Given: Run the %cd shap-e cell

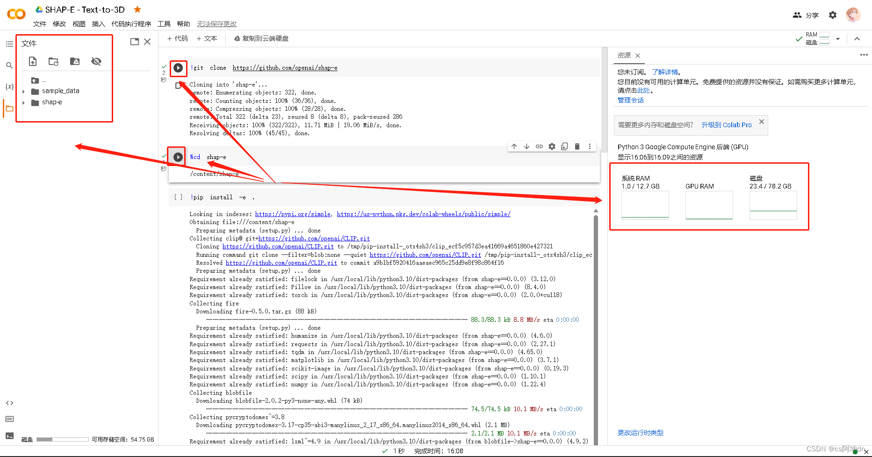Looking at the screenshot, I should coord(178,157).
